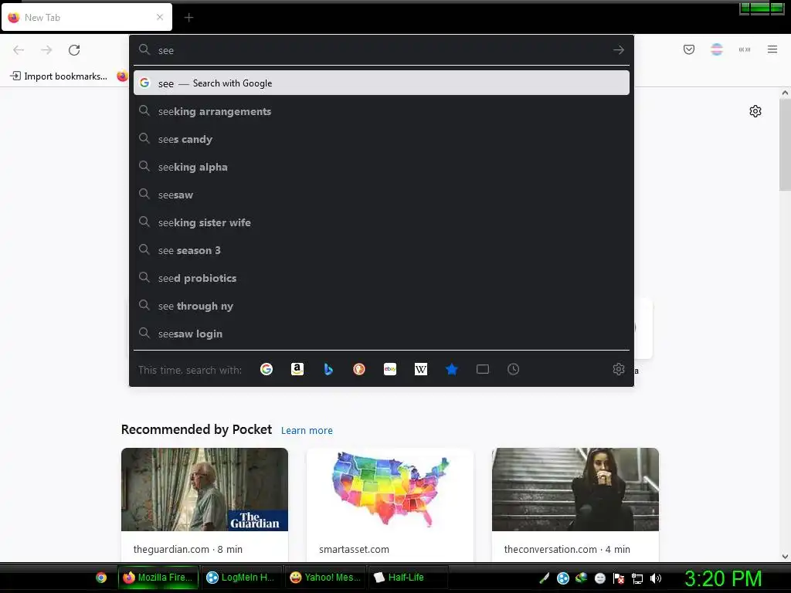Switch to Half-Life taskbar button
Viewport: 791px width, 593px height.
(409, 578)
